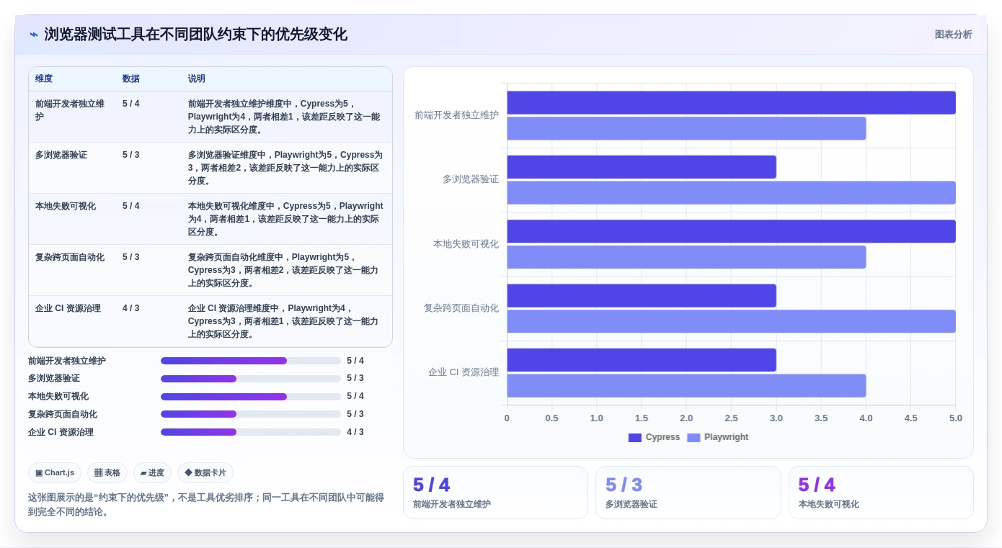Select the 本地失败可视化 table row name

pyautogui.click(x=66, y=206)
